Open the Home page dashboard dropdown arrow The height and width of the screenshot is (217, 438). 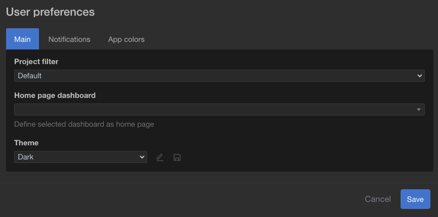click(x=419, y=110)
